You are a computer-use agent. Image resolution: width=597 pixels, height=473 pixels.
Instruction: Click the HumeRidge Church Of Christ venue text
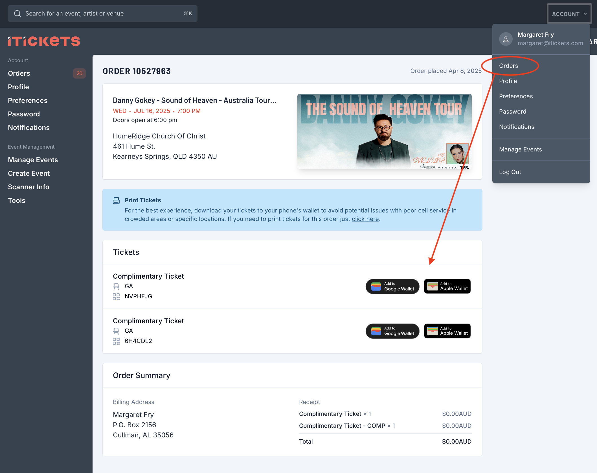(159, 136)
